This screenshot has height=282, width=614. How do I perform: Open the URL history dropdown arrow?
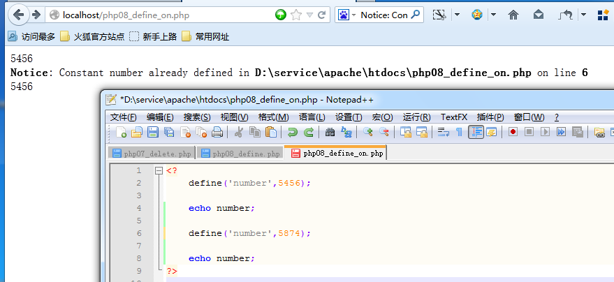(x=309, y=15)
